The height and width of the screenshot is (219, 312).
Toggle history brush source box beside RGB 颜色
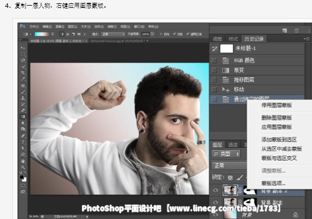click(x=214, y=60)
